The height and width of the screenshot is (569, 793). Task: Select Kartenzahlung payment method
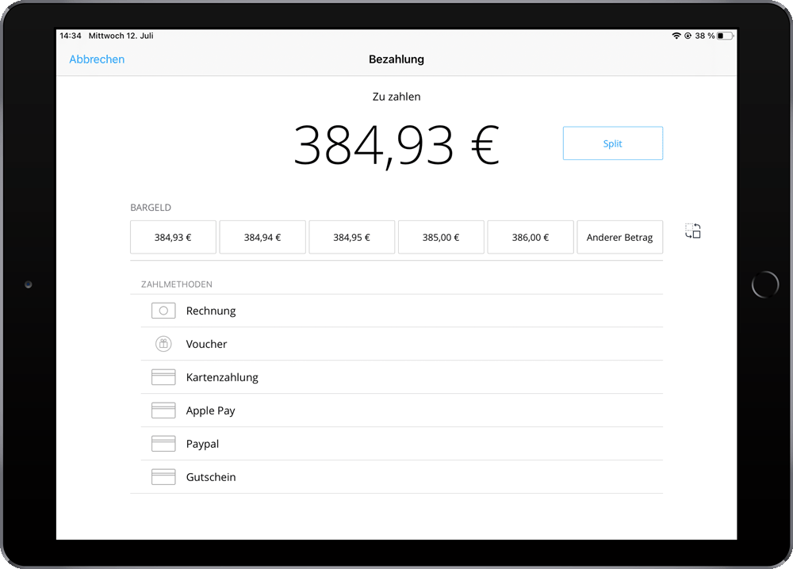(x=401, y=377)
